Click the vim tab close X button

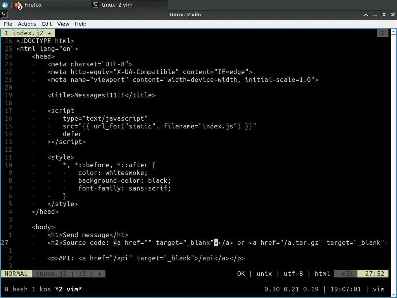[x=382, y=33]
